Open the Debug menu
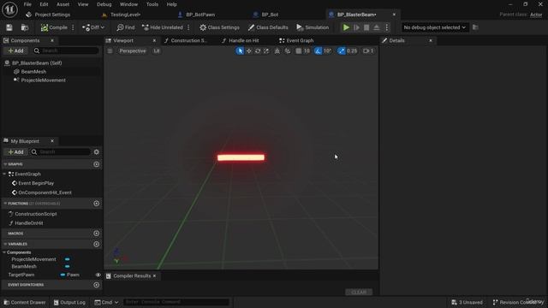548x308 pixels. (x=104, y=4)
